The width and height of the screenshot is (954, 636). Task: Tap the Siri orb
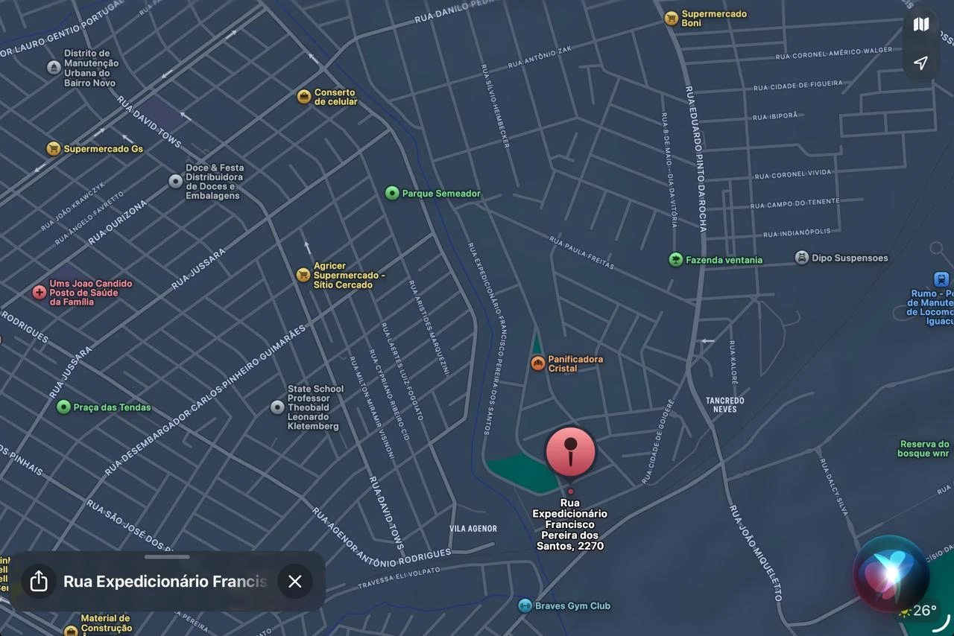click(x=891, y=574)
